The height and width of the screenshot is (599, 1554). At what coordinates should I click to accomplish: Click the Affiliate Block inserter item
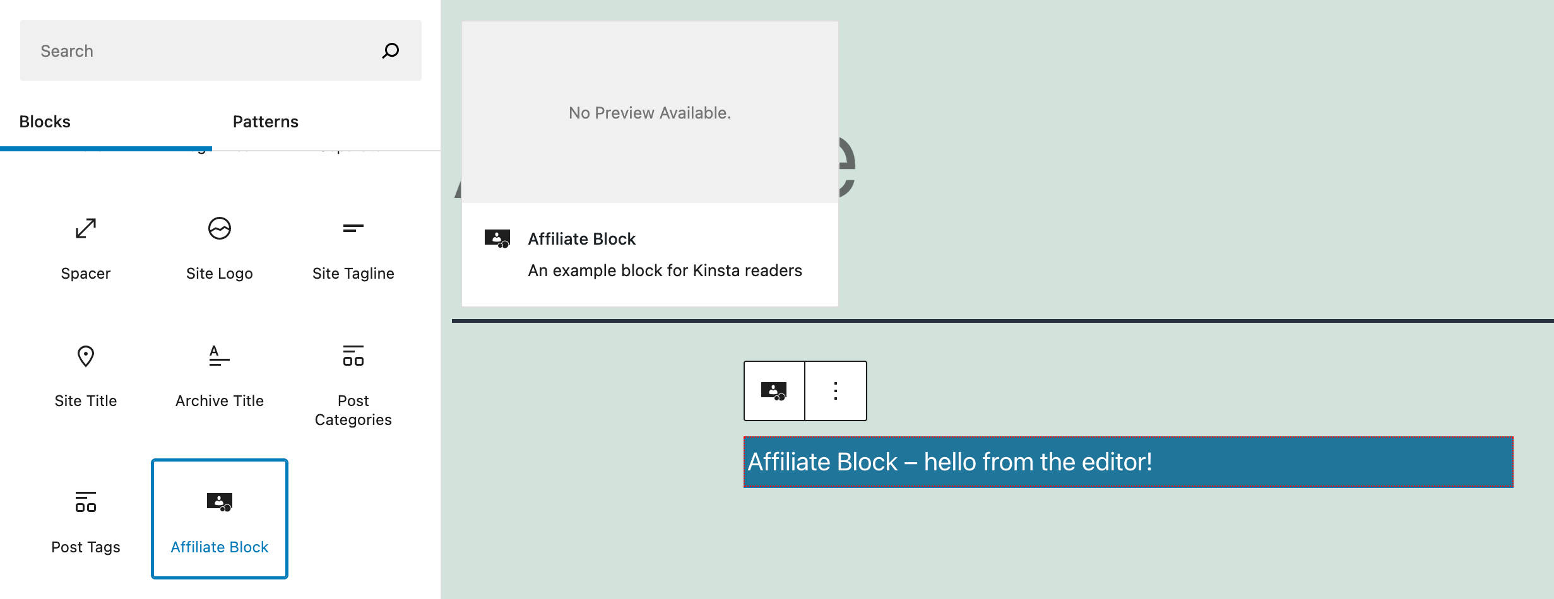point(219,518)
